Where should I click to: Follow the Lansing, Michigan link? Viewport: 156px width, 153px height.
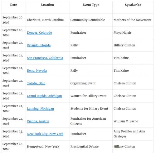pyautogui.click(x=41, y=108)
